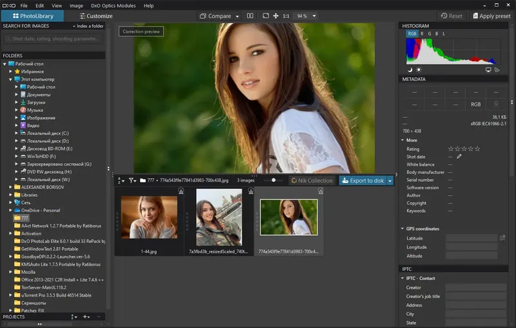Image resolution: width=516 pixels, height=328 pixels.
Task: Toggle shadow clipping moon icon
Action: point(410,69)
